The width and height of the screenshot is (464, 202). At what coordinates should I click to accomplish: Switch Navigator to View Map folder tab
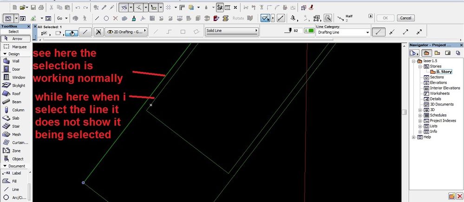[x=437, y=53]
